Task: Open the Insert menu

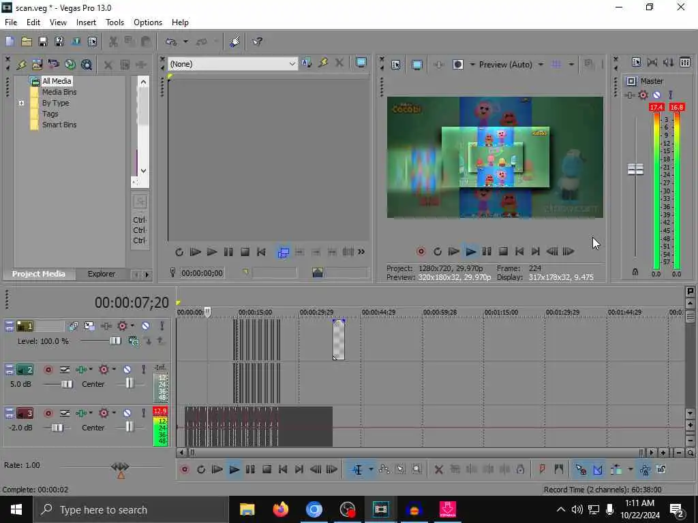Action: coord(86,22)
